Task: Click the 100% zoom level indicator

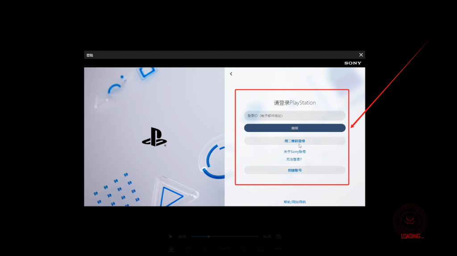Action: pyautogui.click(x=225, y=249)
